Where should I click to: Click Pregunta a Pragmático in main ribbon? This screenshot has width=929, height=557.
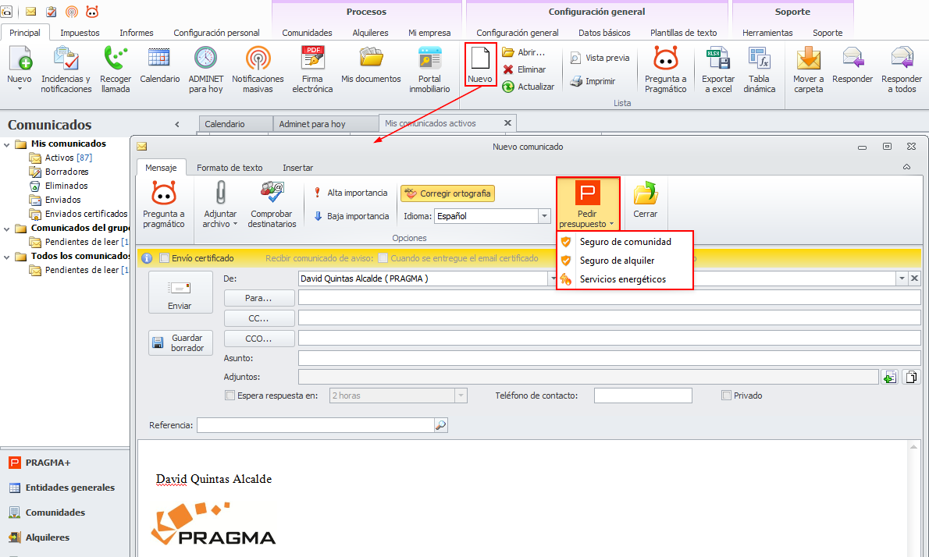click(x=665, y=70)
